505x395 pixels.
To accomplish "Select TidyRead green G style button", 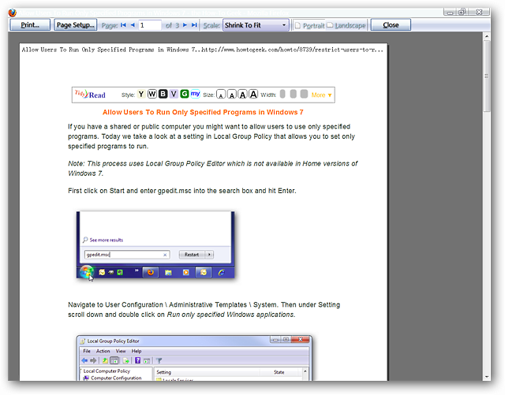I will [184, 94].
